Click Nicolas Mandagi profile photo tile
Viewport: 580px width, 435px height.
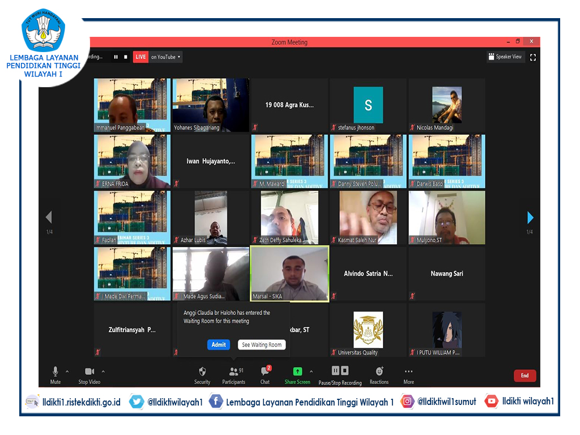pyautogui.click(x=447, y=105)
